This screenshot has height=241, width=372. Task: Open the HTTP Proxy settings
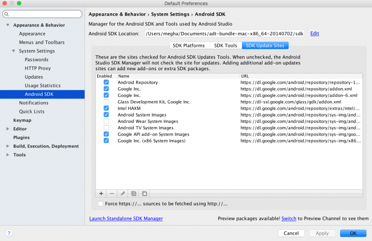coord(38,68)
